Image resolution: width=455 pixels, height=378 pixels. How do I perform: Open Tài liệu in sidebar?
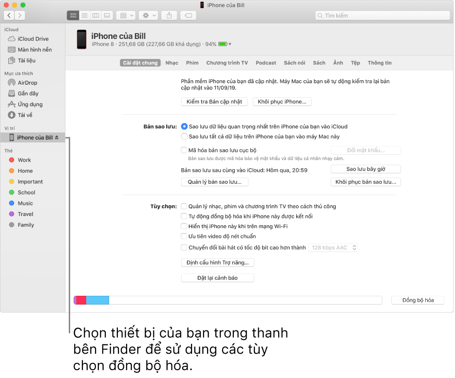coord(22,60)
